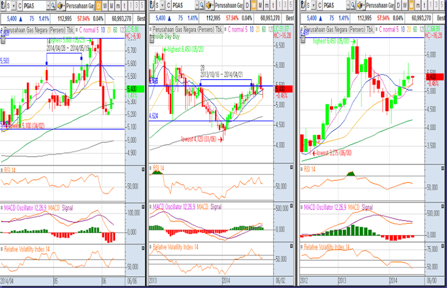The image size is (447, 288).
Task: Click the Relative Volatility Index corner icon, middle panel
Action: point(291,246)
